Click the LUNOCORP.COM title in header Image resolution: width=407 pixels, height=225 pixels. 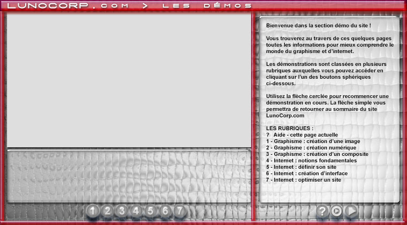click(x=68, y=6)
